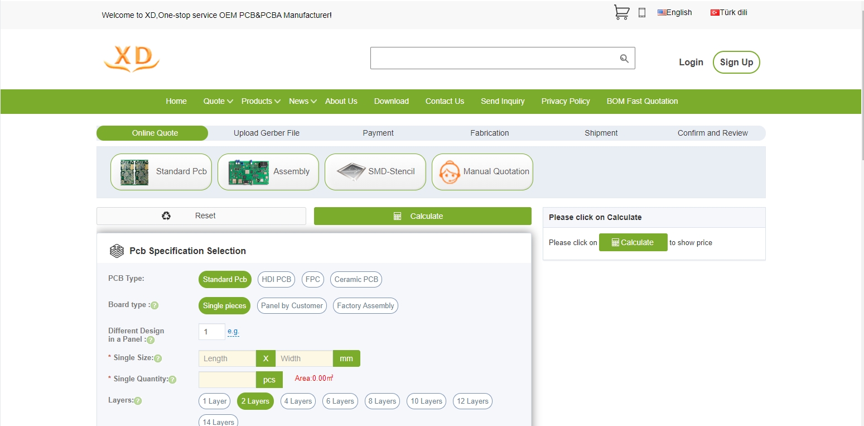Open the SMD-Stencil quote option
Viewport: 864px width, 426px height.
tap(375, 172)
